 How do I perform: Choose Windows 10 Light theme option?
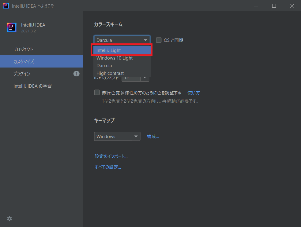(122, 58)
